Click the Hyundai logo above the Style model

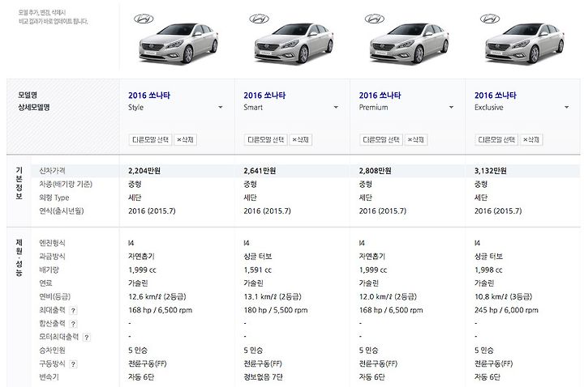coord(144,19)
